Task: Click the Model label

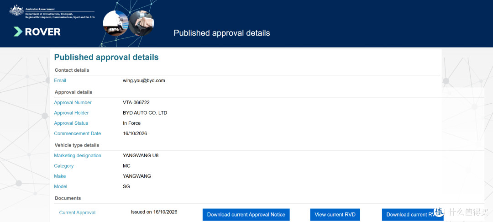Action: coord(61,186)
